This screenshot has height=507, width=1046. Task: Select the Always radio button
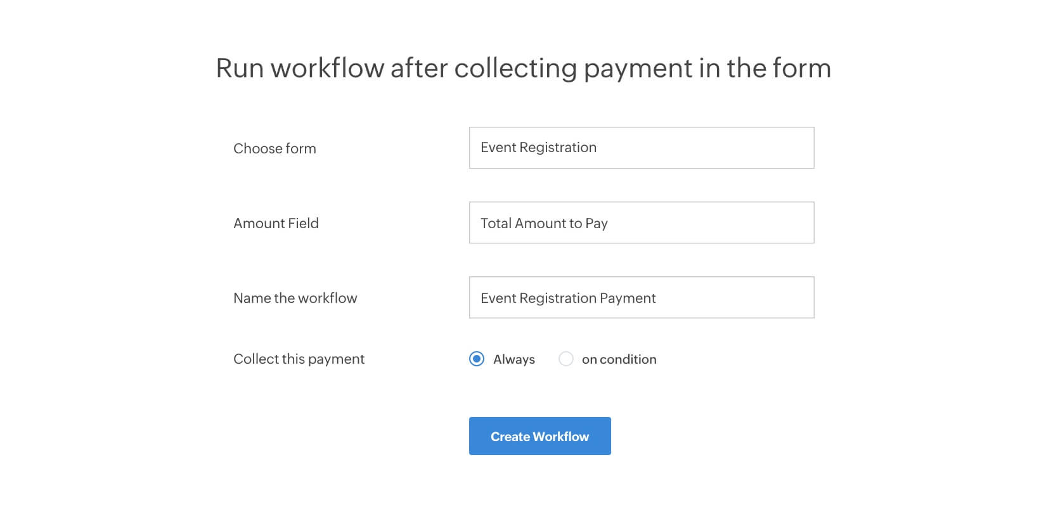coord(477,359)
